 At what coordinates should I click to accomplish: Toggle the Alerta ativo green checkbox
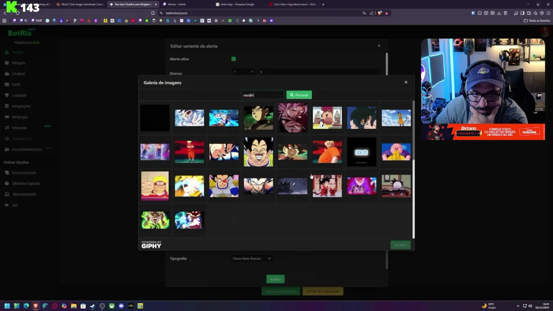point(233,59)
